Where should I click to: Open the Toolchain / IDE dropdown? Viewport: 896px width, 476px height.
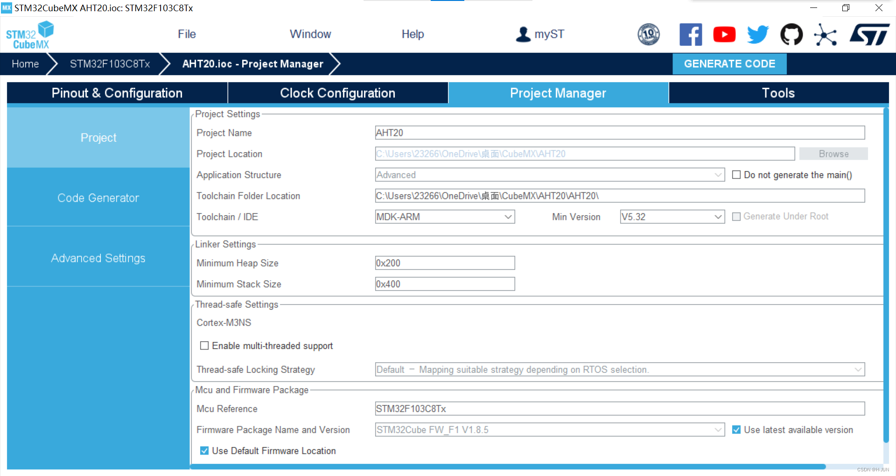(445, 217)
